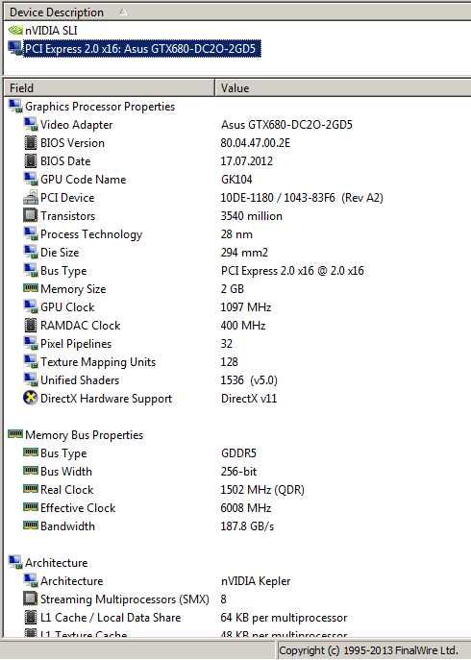This screenshot has height=660, width=471.
Task: Click the DirectX Hardware Support icon
Action: point(31,398)
